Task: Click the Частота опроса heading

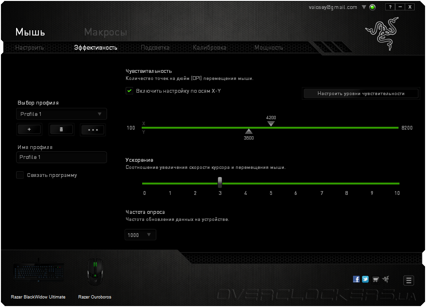Action: click(145, 212)
